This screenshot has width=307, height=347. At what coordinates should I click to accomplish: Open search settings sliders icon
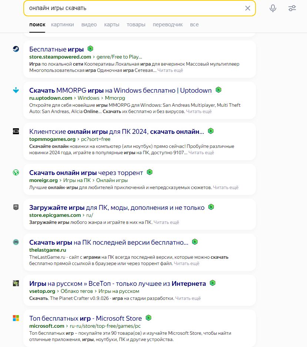click(x=292, y=8)
